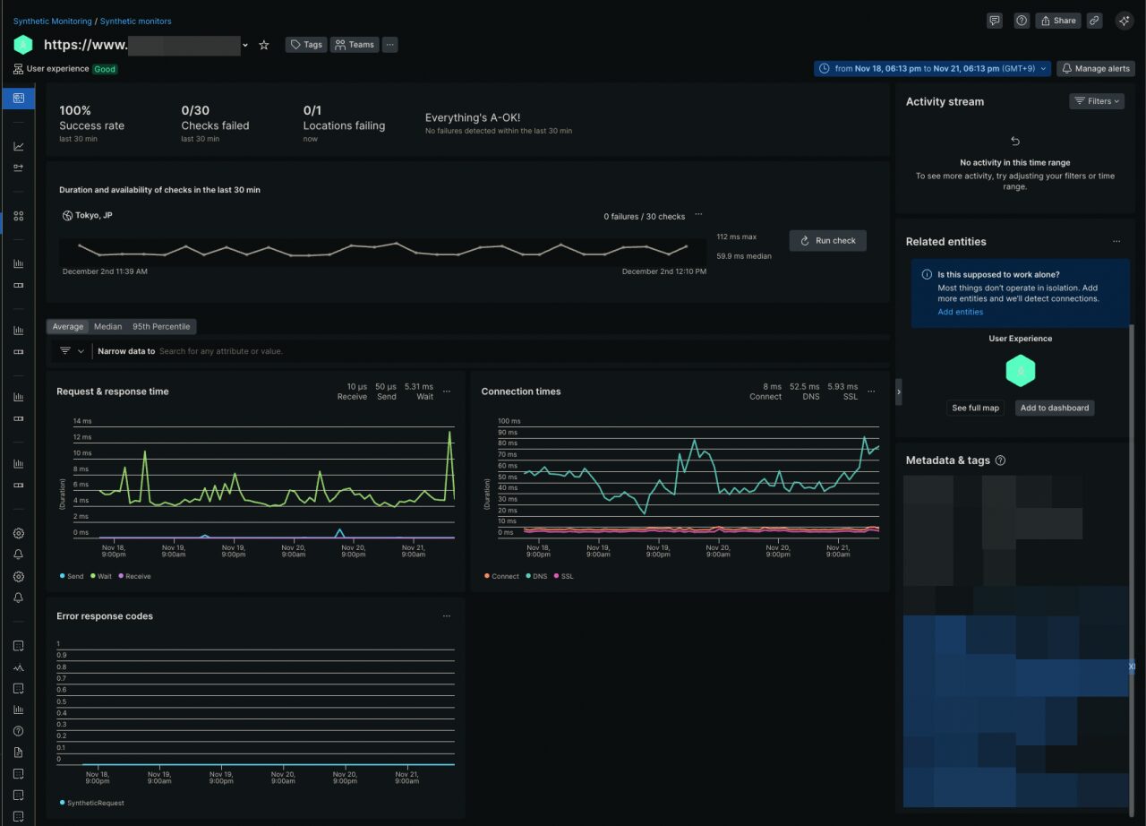Screen dimensions: 1146x826
Task: Favorite this monitor with the star icon
Action: point(263,45)
